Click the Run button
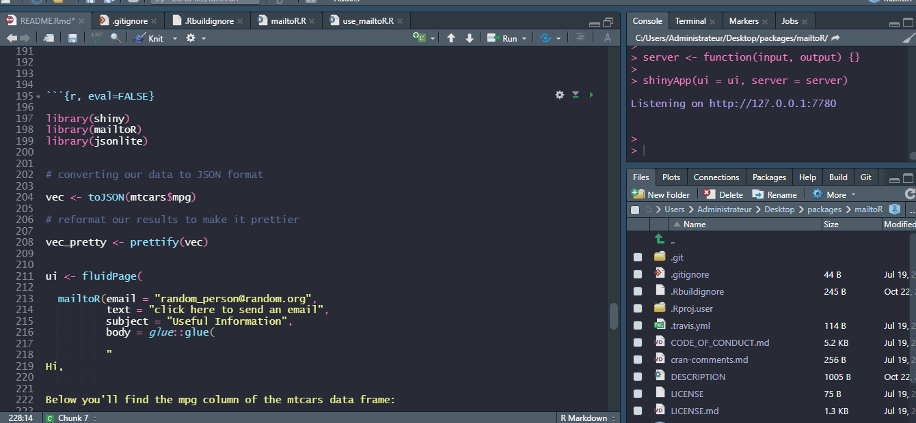Image resolution: width=916 pixels, height=423 pixels. 502,38
